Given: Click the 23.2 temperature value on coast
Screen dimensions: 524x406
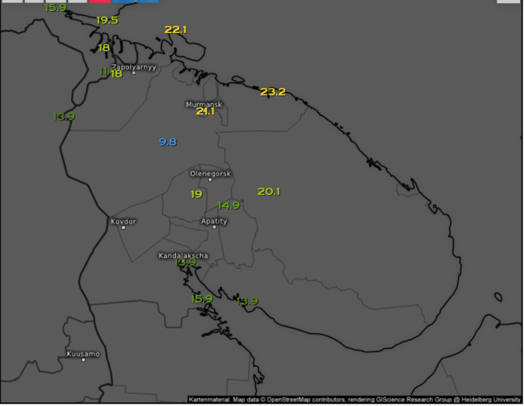Looking at the screenshot, I should pos(273,92).
